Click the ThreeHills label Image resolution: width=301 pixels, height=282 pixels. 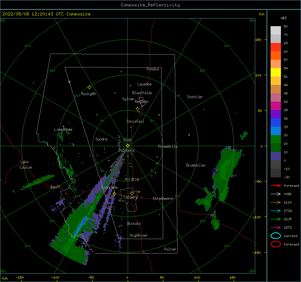[168, 147]
